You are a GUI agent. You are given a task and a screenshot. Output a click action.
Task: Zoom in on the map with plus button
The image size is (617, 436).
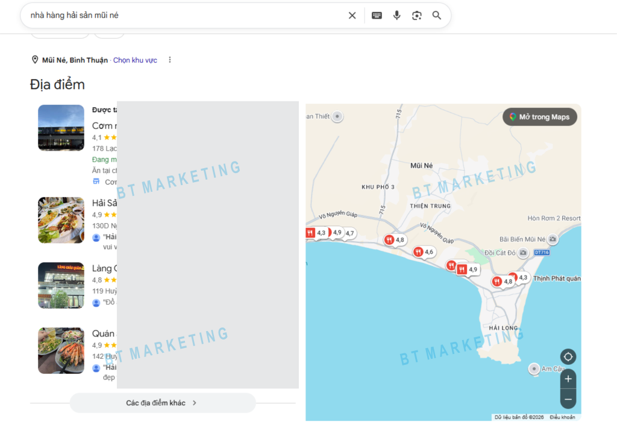coord(568,379)
